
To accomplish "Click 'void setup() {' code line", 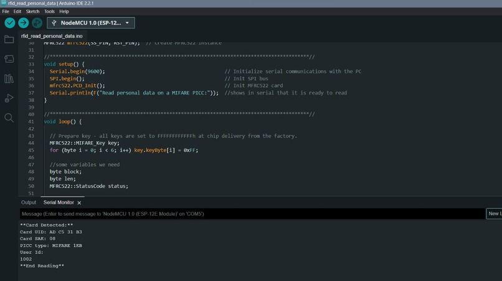I will point(64,64).
